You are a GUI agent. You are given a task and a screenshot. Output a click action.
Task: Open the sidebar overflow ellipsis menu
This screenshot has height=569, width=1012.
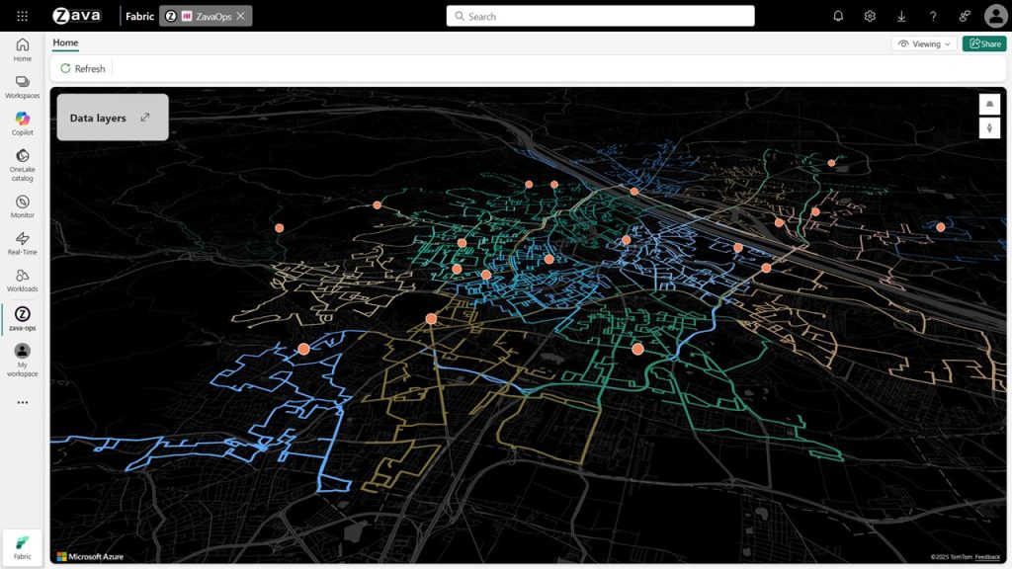point(22,401)
